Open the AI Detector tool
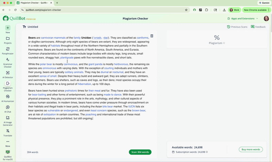 7,73
